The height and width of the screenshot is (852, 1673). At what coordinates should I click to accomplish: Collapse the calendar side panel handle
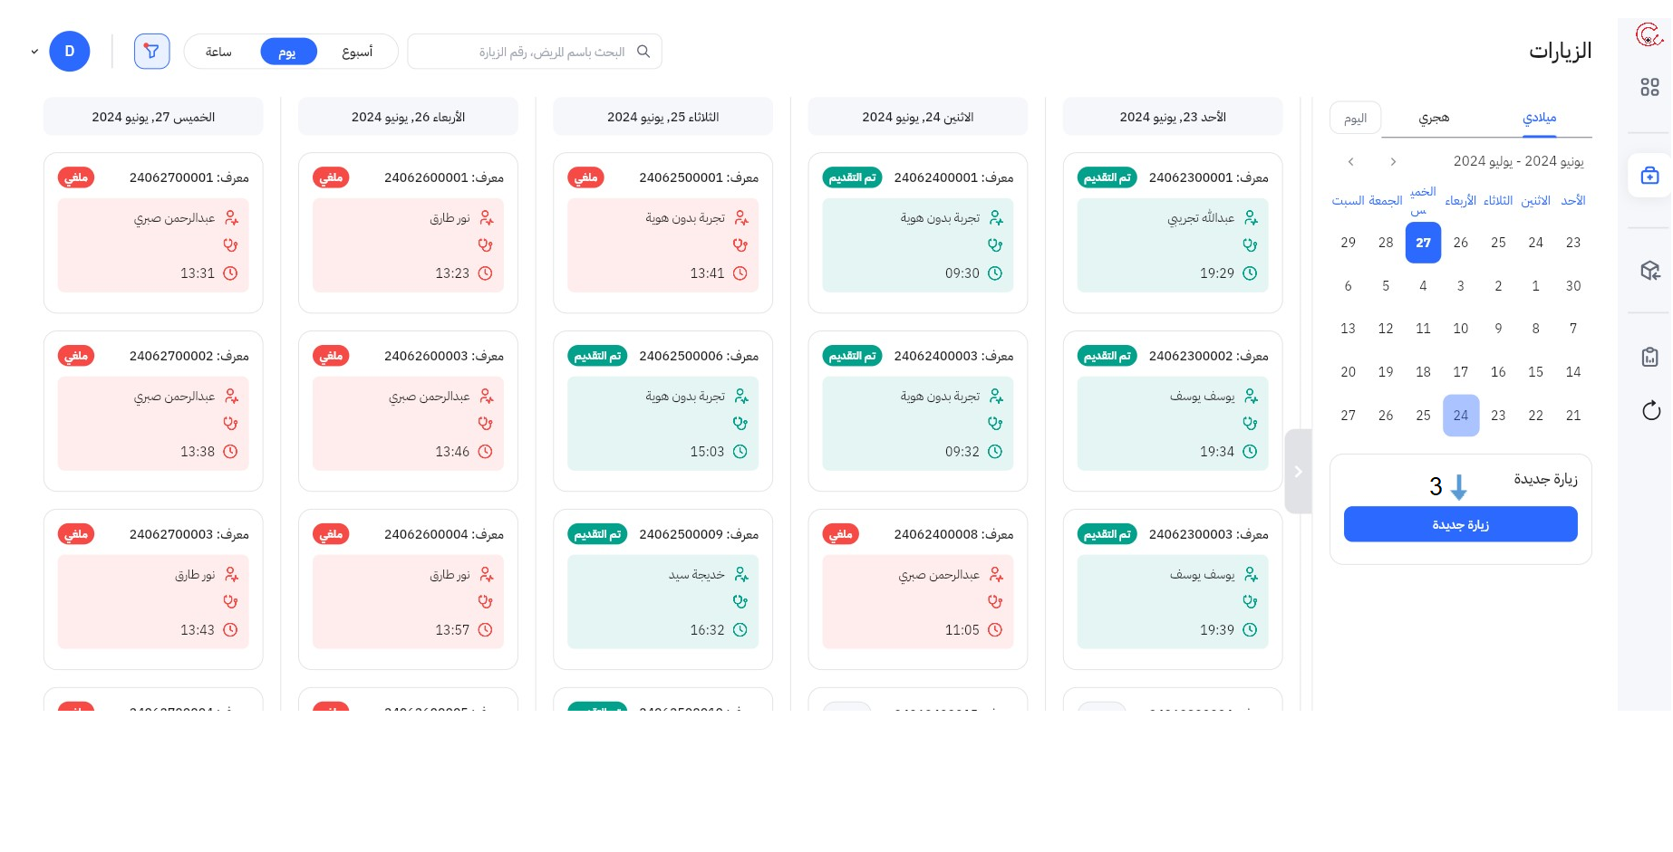tap(1298, 472)
